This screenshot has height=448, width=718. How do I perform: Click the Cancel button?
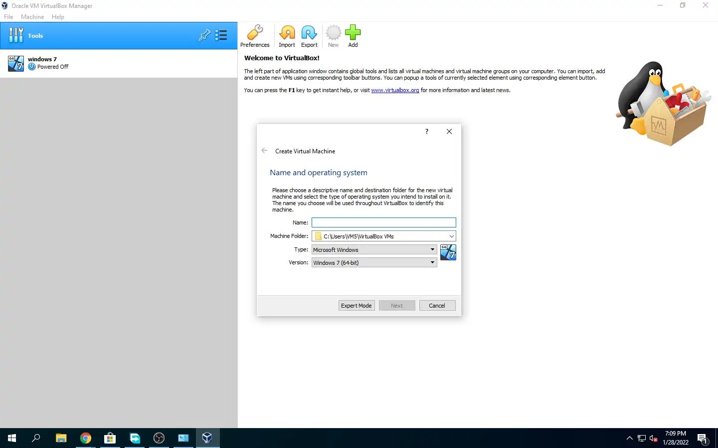click(437, 306)
